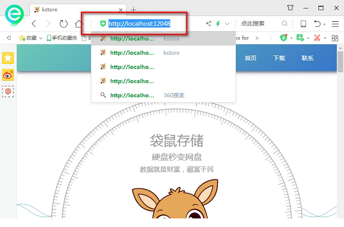Go forward to the next page

(48, 23)
